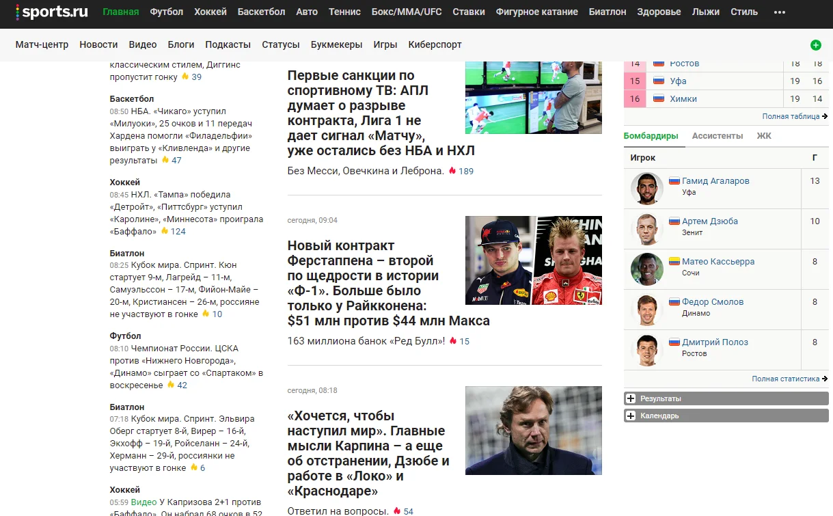This screenshot has width=833, height=516.
Task: Click flame comment icon next to 189
Action: click(452, 171)
